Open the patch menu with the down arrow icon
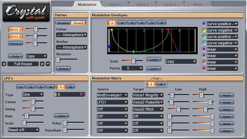Screen dimensions: 247x139 (x=48, y=64)
